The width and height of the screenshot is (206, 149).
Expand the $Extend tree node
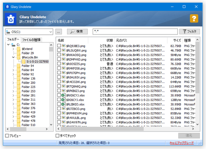pos(13,49)
